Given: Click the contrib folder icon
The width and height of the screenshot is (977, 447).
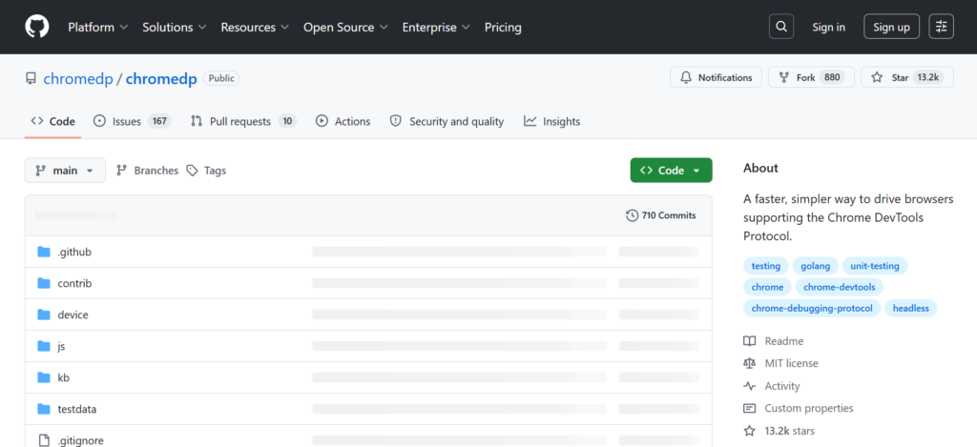Looking at the screenshot, I should pyautogui.click(x=44, y=283).
